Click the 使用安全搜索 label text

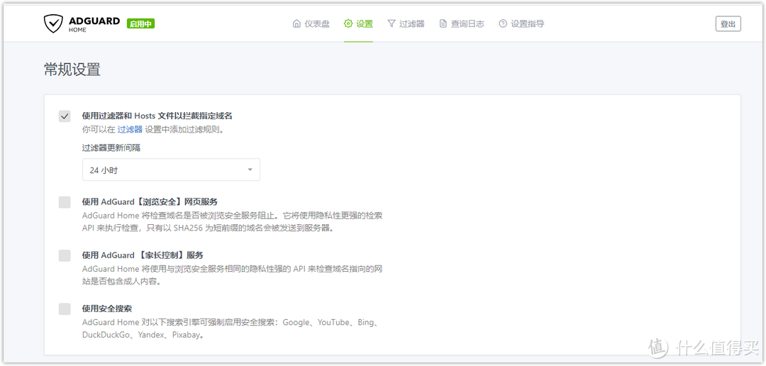click(x=107, y=309)
